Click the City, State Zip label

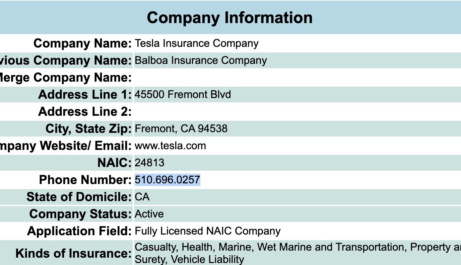88,129
